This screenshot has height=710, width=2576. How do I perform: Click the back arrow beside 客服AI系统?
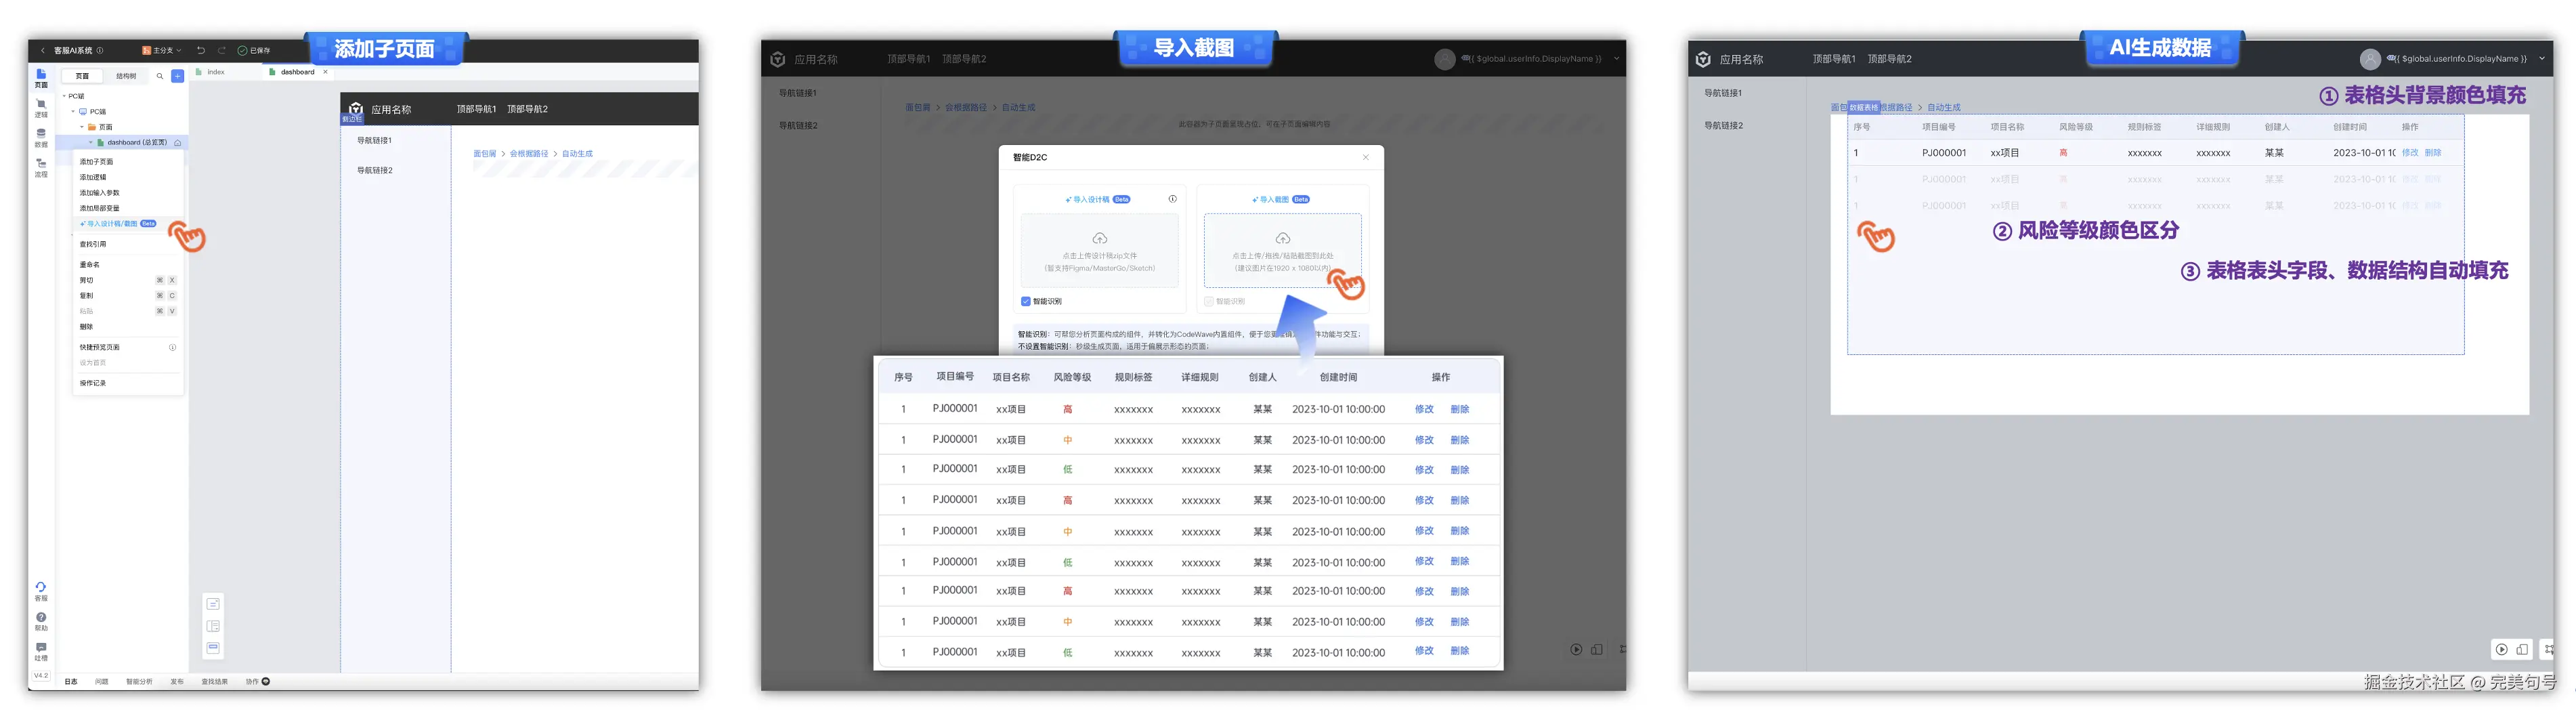43,50
